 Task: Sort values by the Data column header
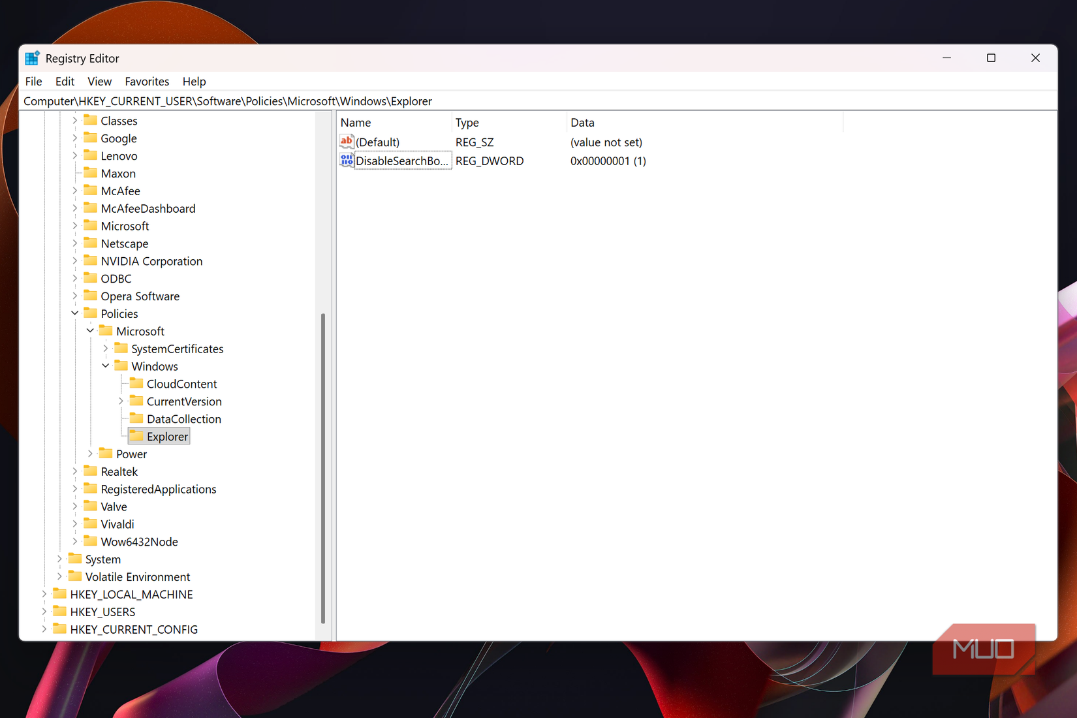pos(705,123)
